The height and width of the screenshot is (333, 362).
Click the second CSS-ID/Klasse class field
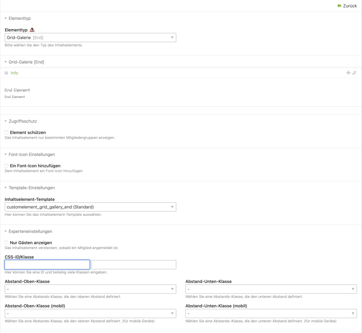pyautogui.click(x=134, y=265)
